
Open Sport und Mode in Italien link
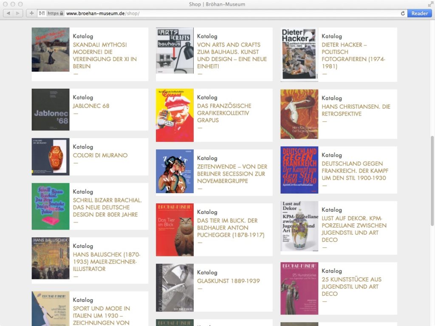101,315
